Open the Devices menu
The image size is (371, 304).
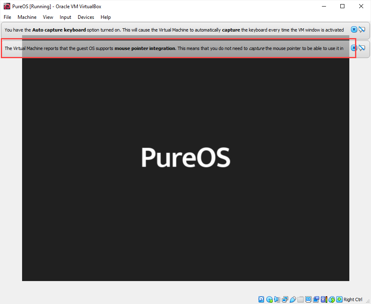(86, 17)
